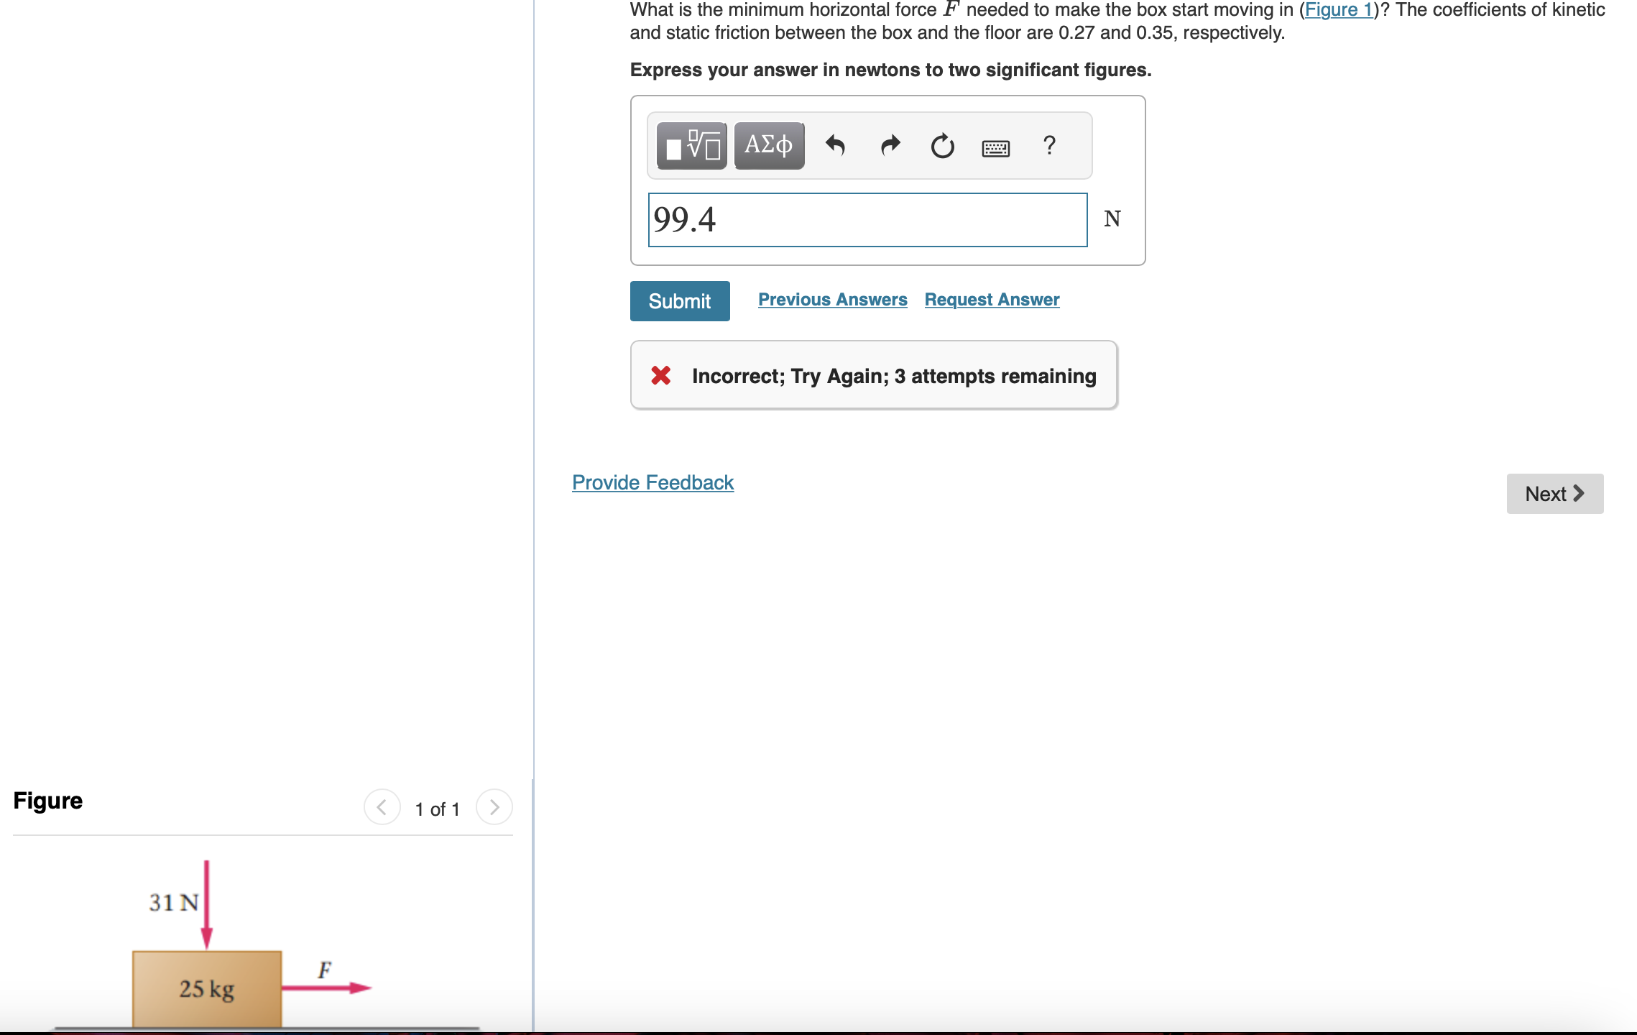
Task: Click Request Answer
Action: pyautogui.click(x=992, y=299)
